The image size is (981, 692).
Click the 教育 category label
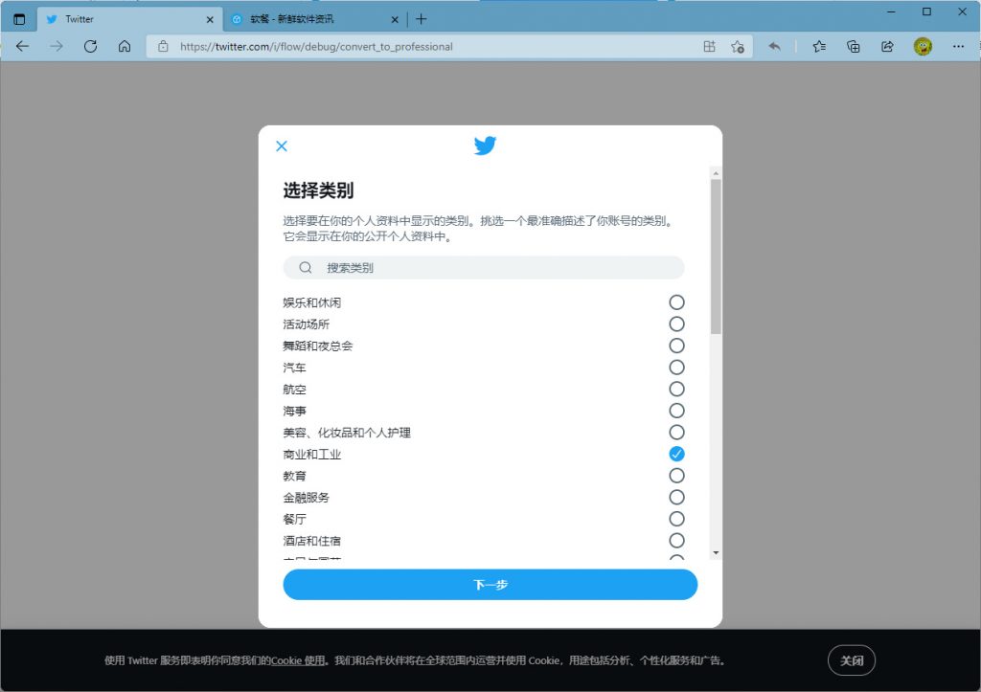pyautogui.click(x=294, y=476)
